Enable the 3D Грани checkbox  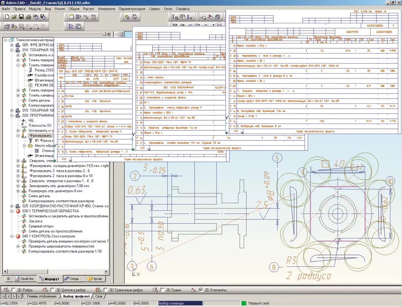[162, 290]
